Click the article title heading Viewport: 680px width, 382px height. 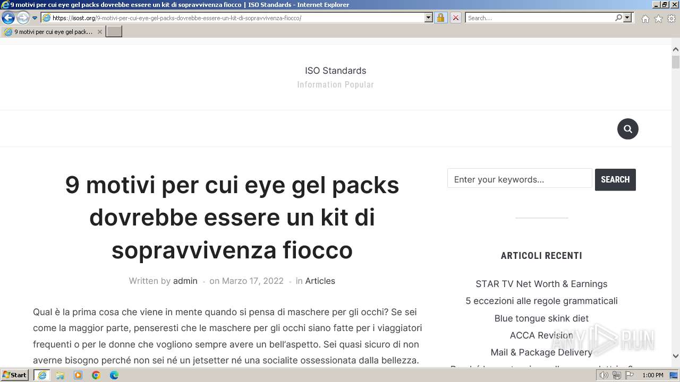coord(232,217)
